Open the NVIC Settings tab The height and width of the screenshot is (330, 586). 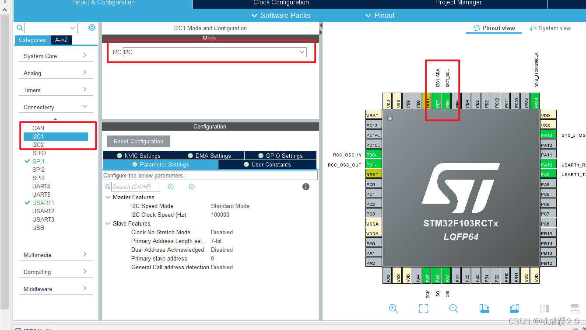(138, 156)
